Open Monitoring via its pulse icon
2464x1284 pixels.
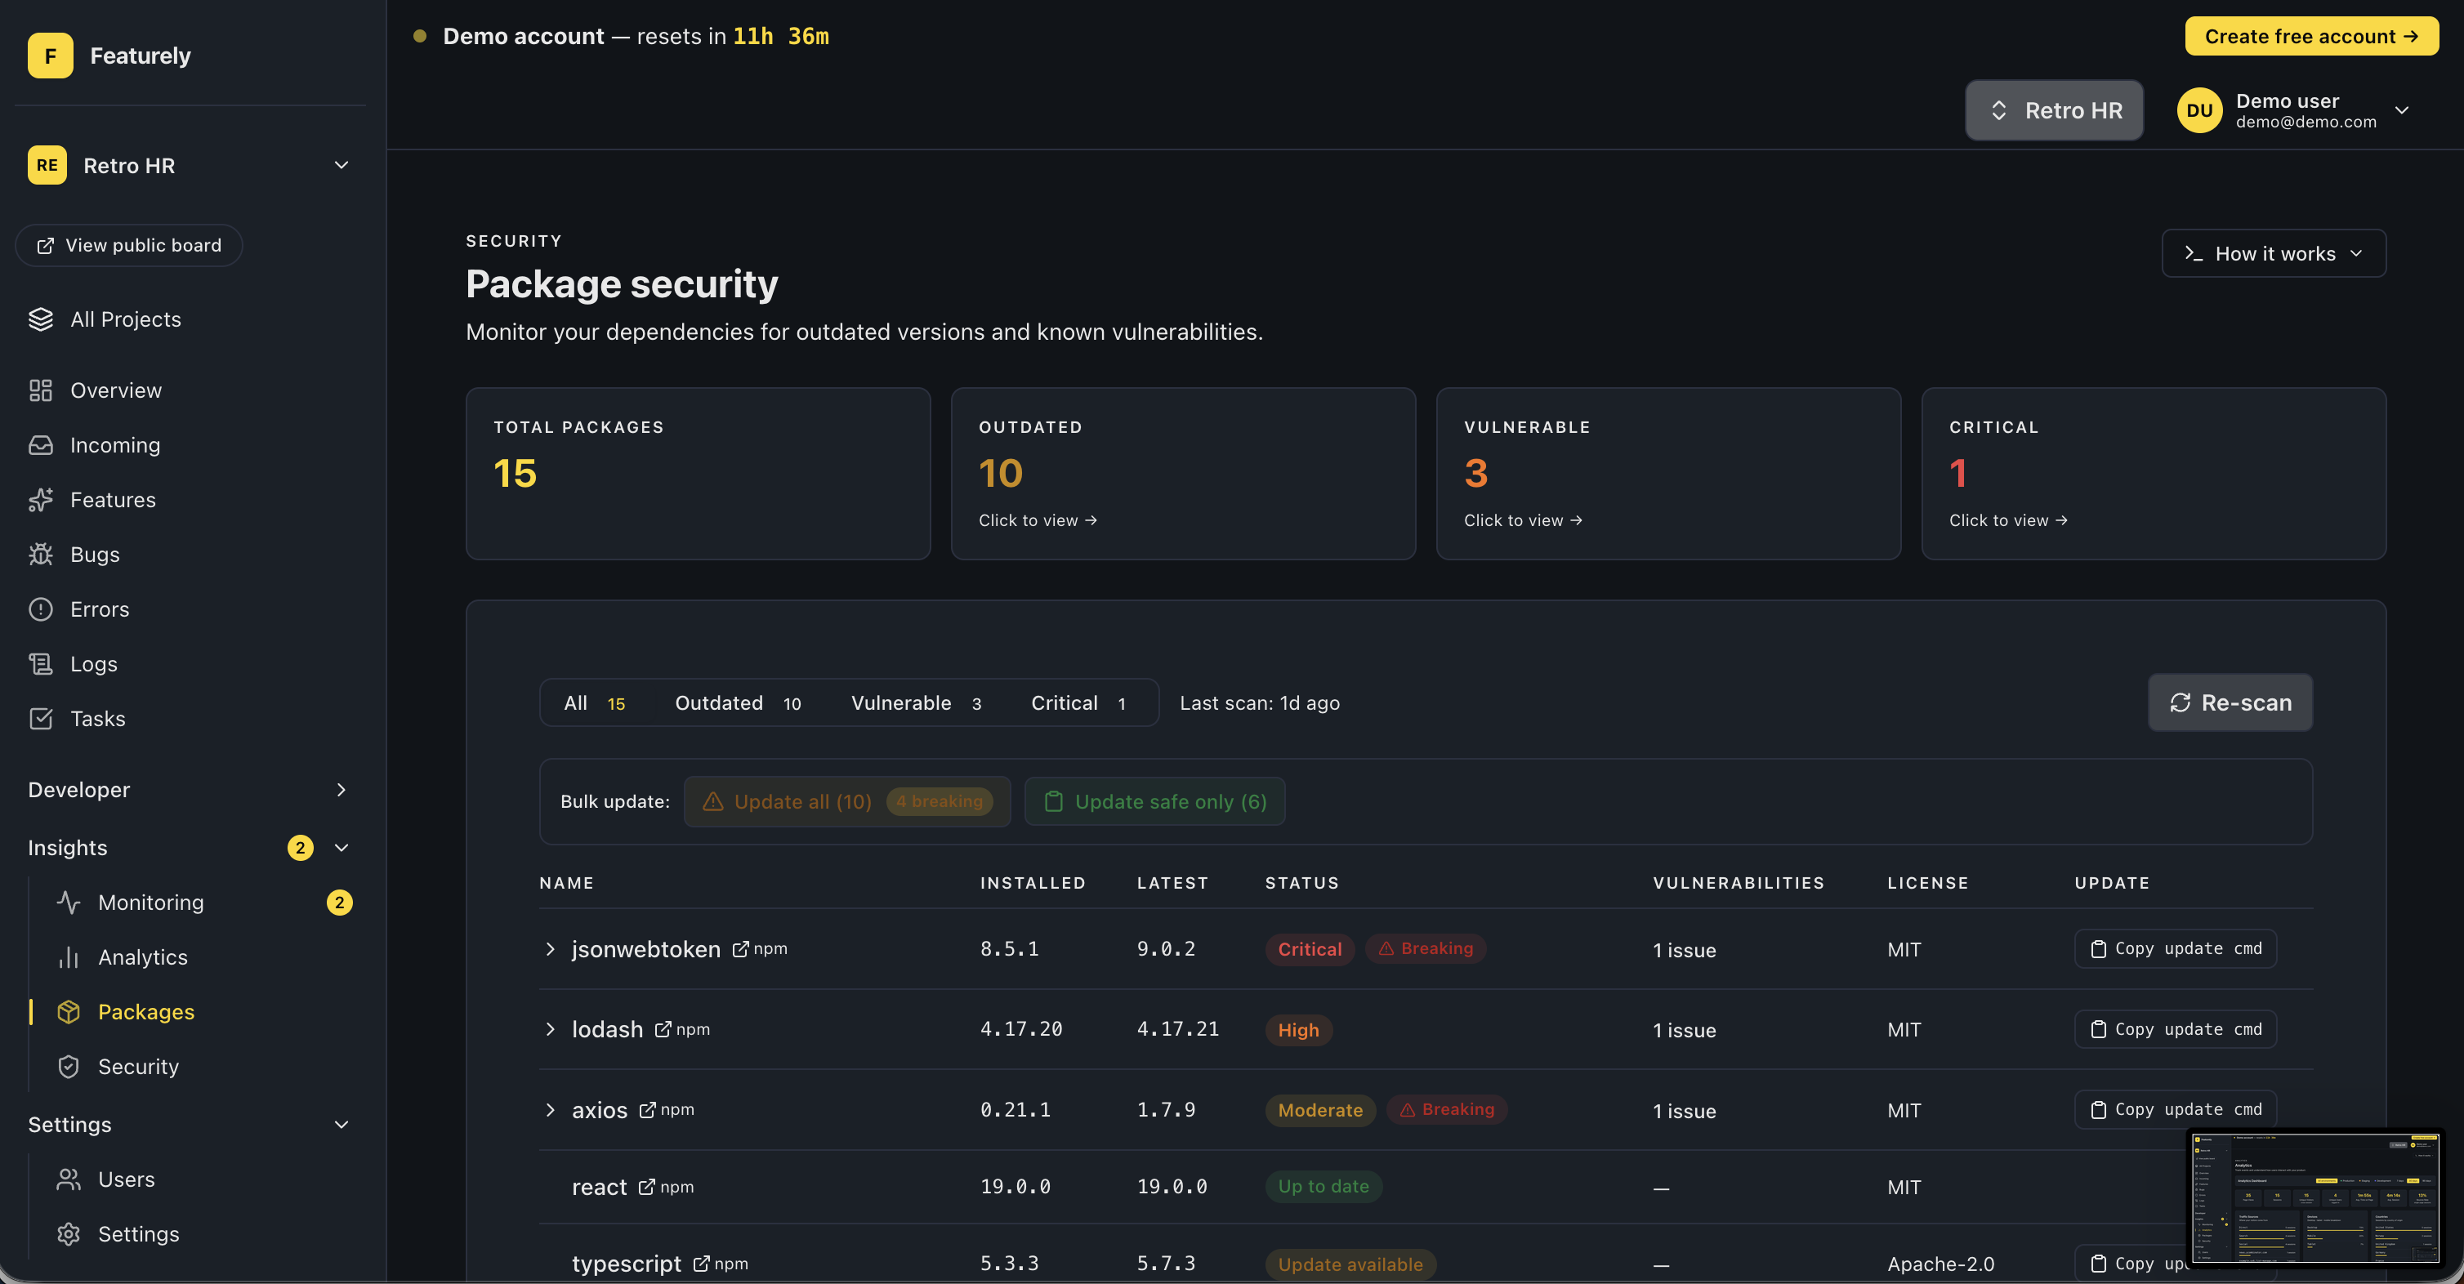(x=68, y=903)
